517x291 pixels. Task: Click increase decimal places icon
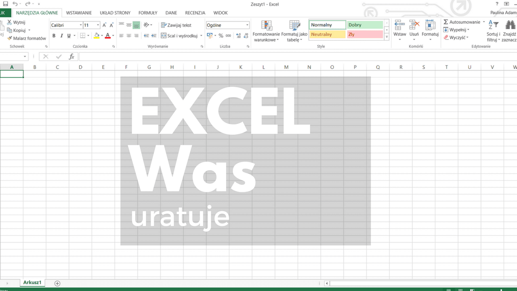click(238, 36)
